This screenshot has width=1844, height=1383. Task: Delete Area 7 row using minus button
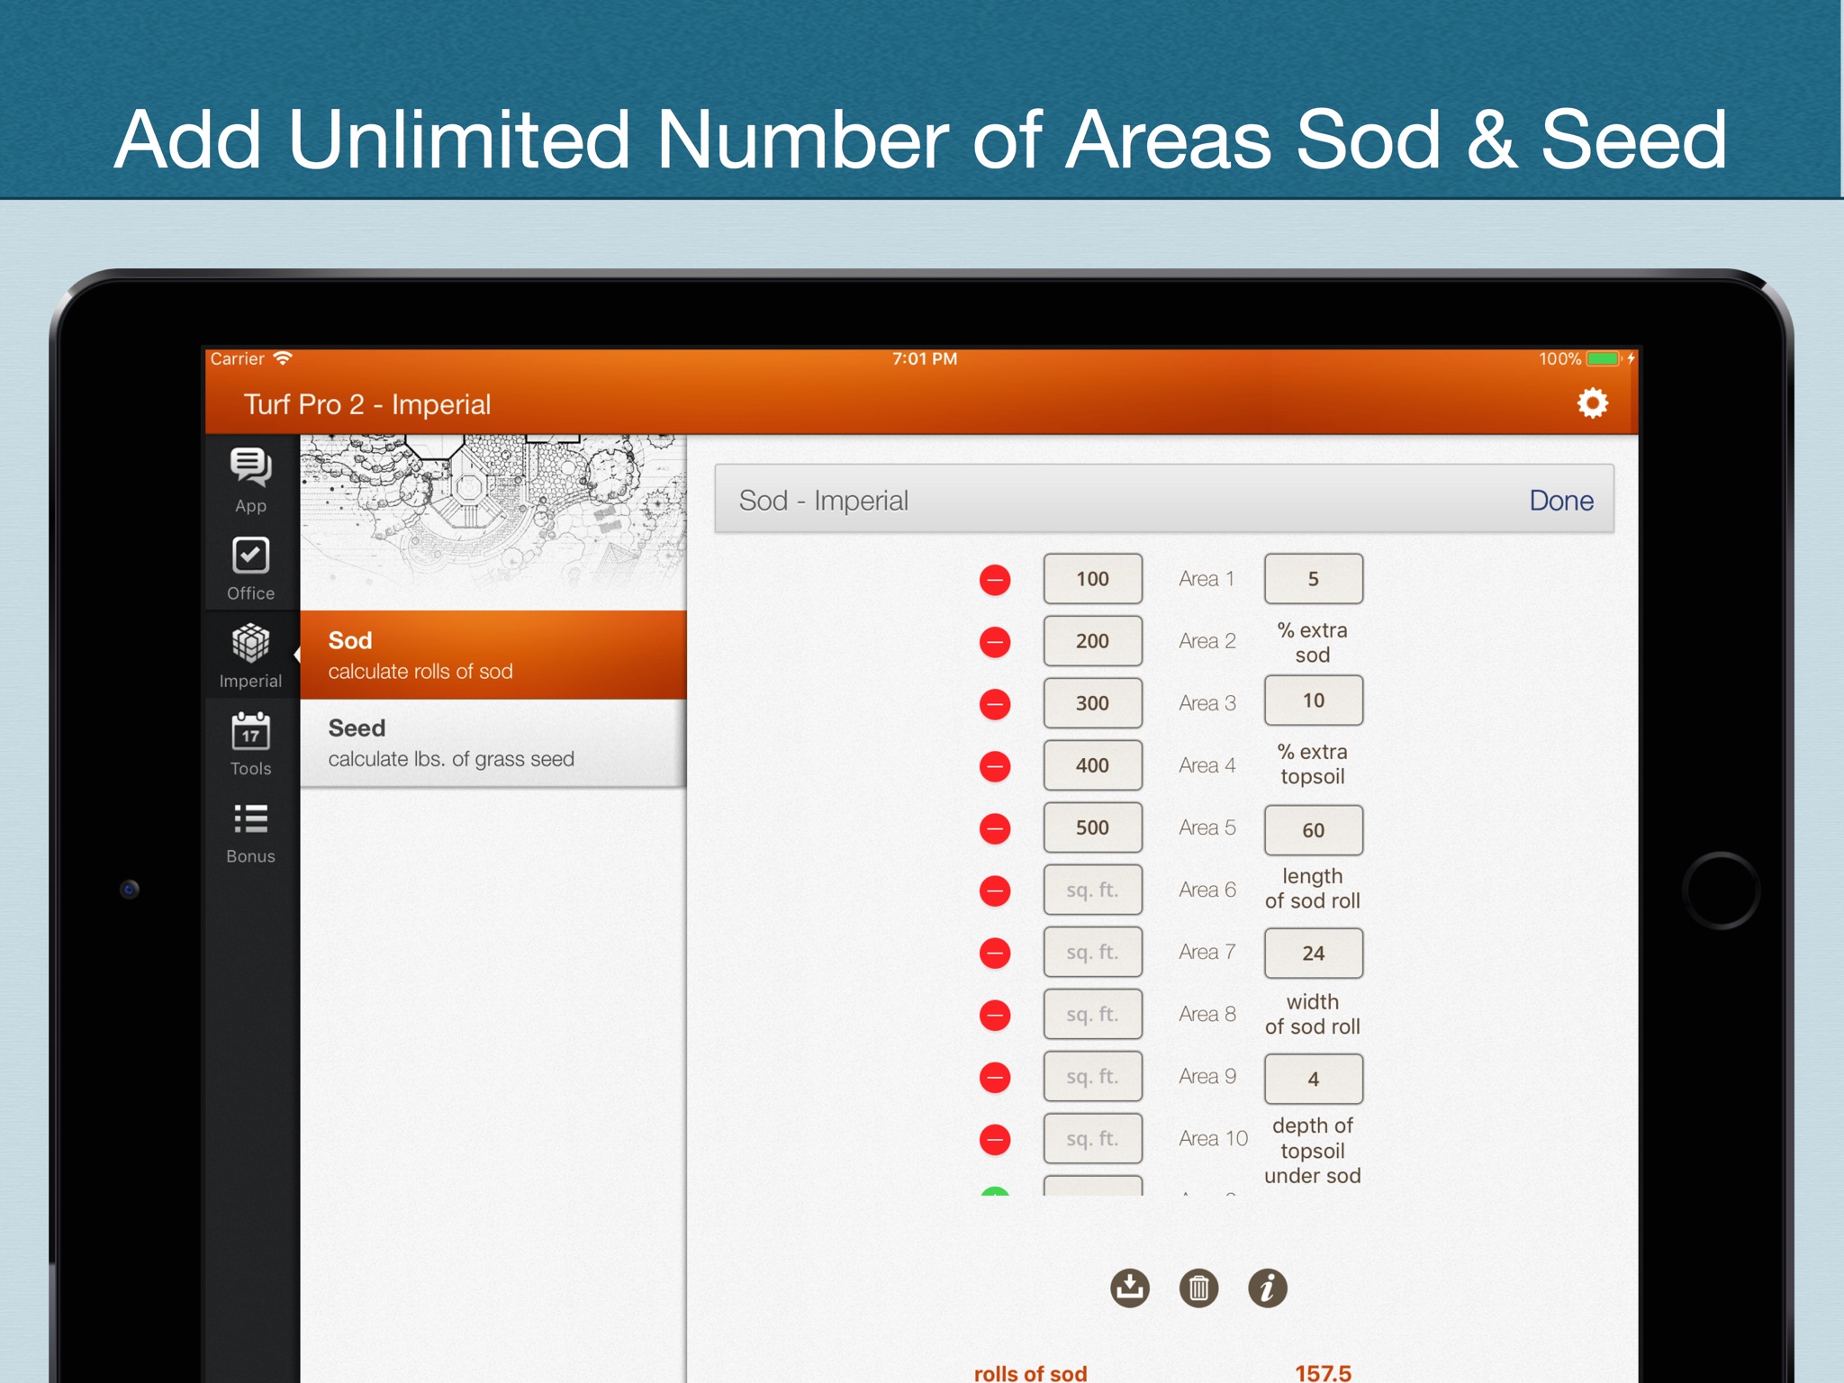(x=995, y=953)
